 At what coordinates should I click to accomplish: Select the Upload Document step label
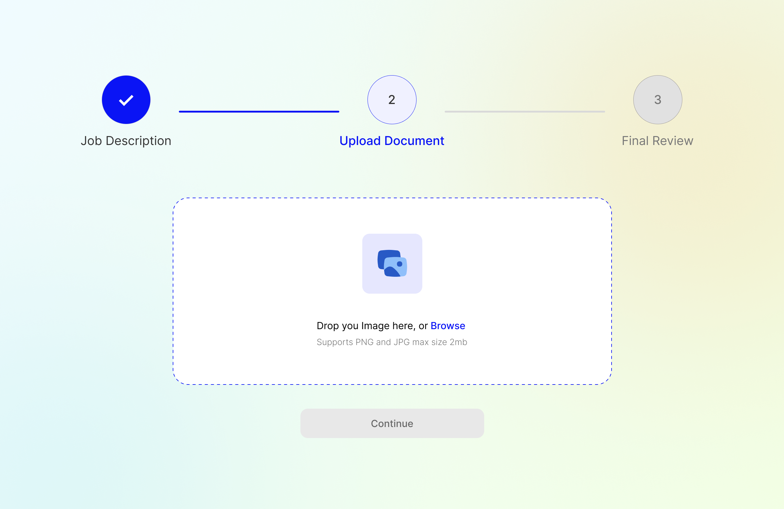pyautogui.click(x=392, y=141)
